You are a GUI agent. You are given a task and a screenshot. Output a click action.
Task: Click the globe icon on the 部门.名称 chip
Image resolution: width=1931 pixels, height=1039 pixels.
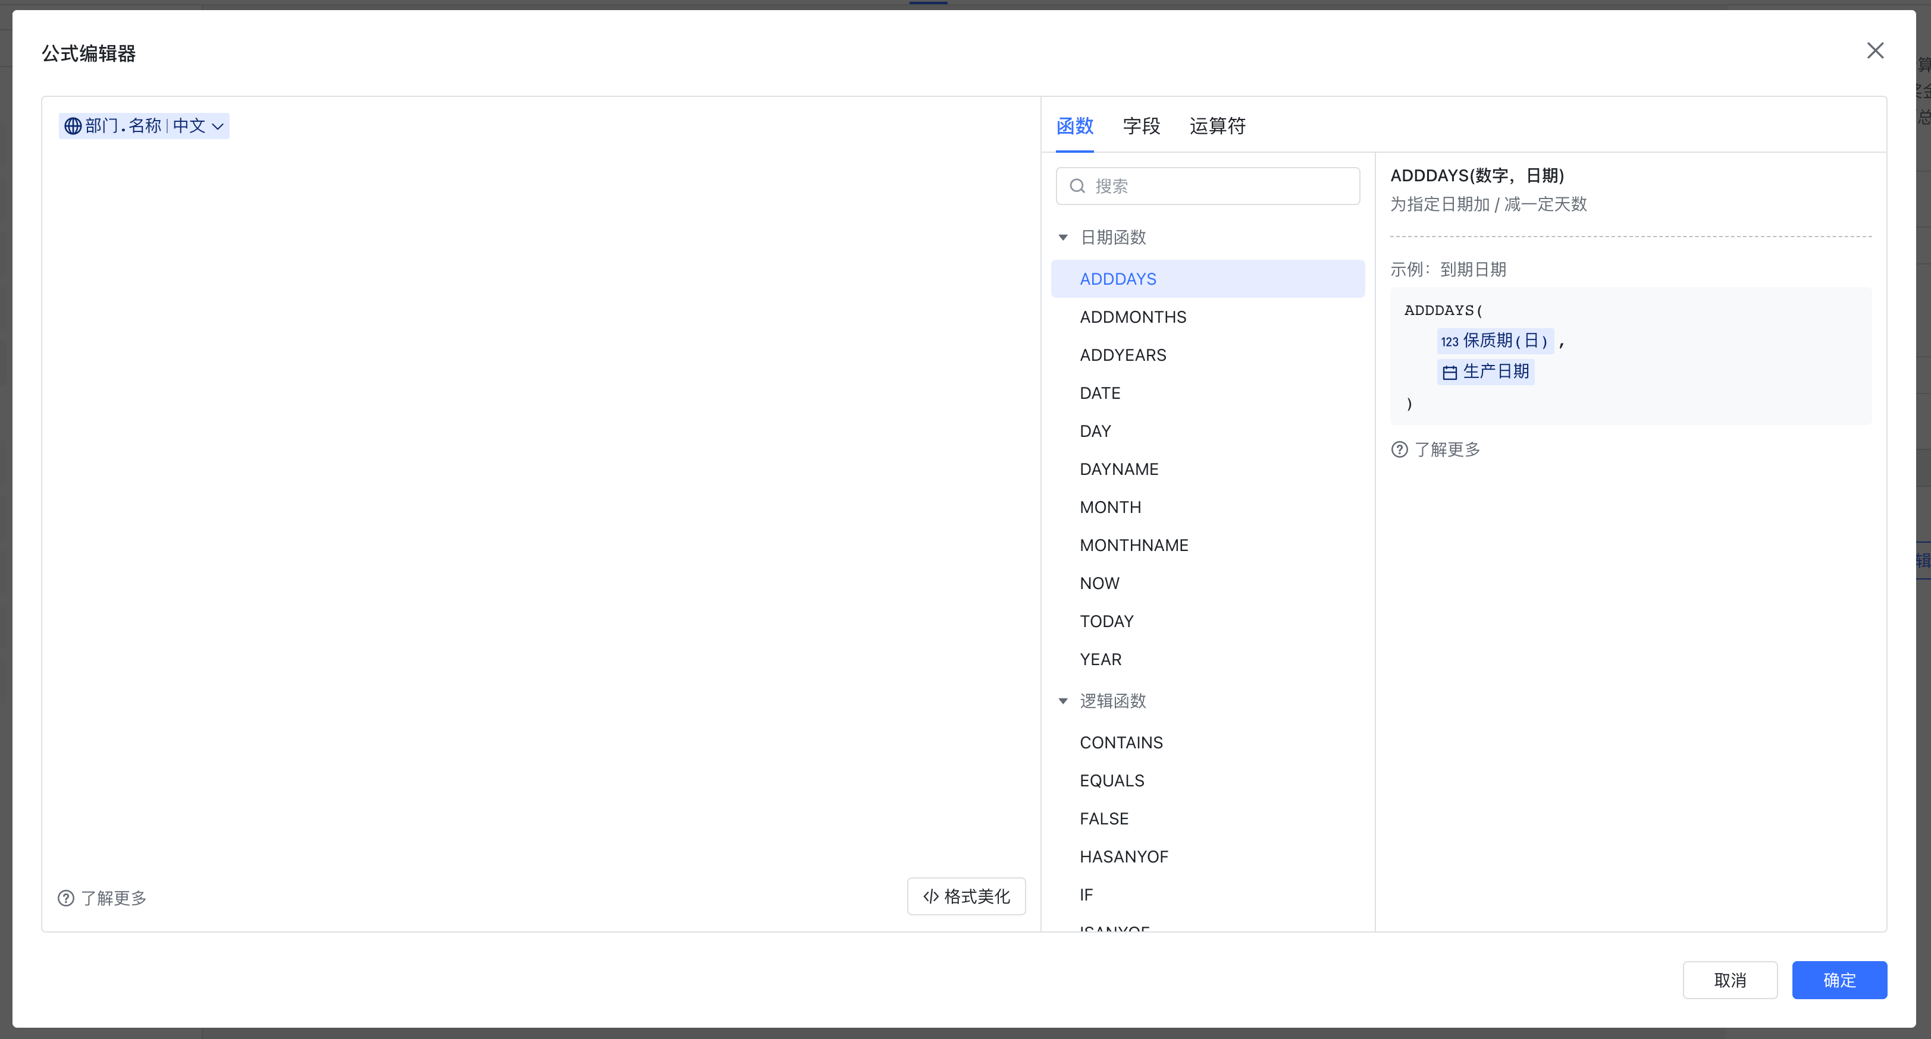coord(73,126)
